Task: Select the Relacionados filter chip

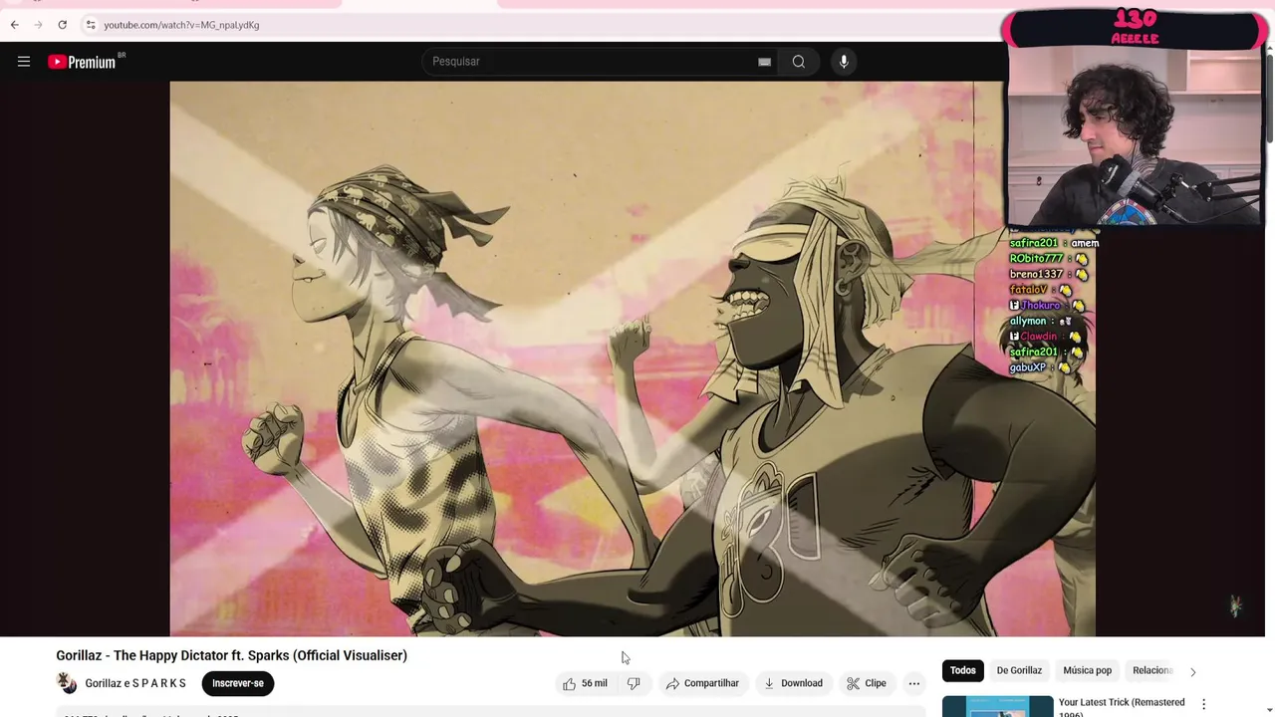Action: [x=1153, y=670]
